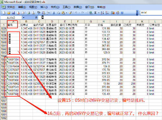This screenshot has width=162, height=120.
Task: Expand the Name Box dropdown arrow
Action: [x=24, y=18]
